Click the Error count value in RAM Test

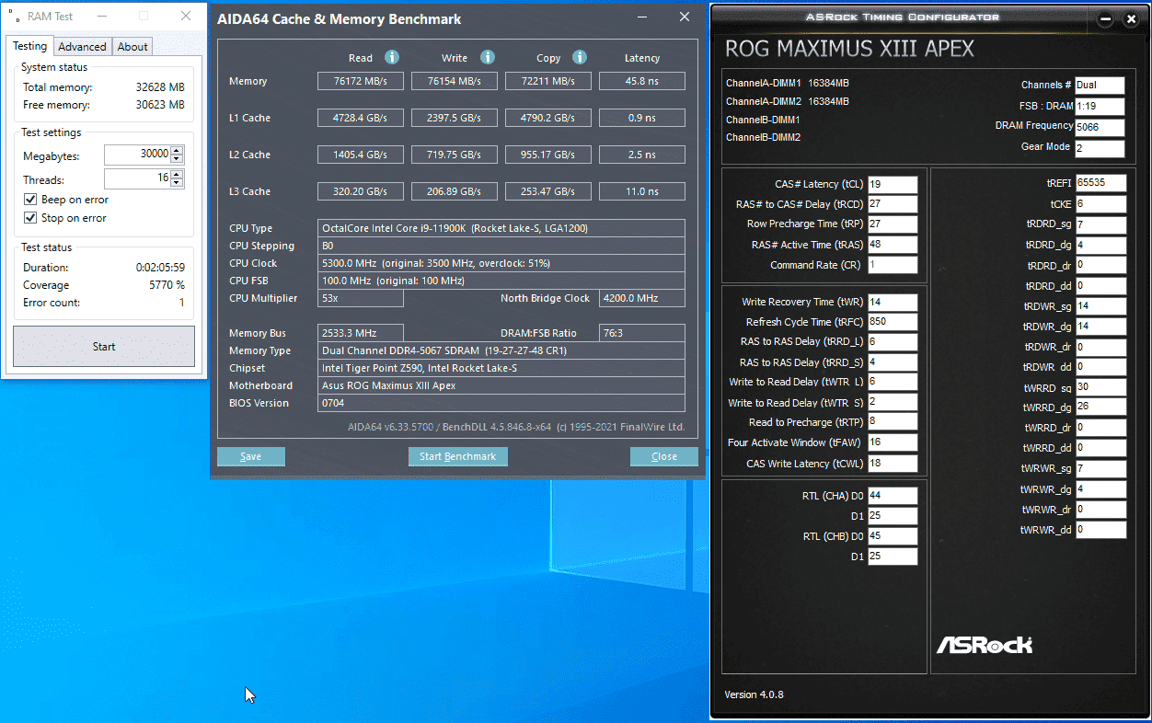point(181,303)
